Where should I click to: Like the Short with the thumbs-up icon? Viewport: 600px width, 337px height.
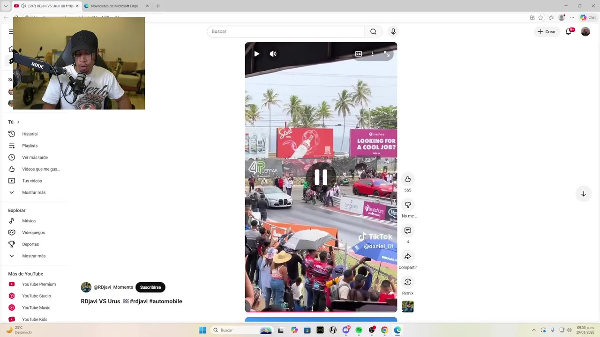coord(408,179)
